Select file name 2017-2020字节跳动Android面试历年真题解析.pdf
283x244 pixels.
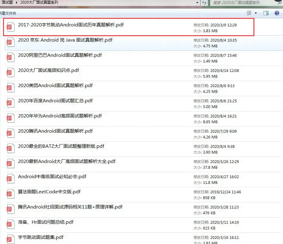pos(71,25)
